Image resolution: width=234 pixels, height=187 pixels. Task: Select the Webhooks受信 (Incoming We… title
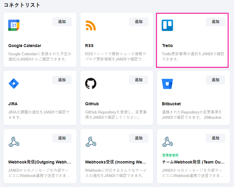click(115, 162)
